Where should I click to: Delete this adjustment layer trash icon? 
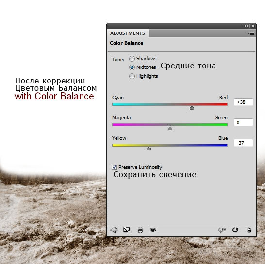249,230
